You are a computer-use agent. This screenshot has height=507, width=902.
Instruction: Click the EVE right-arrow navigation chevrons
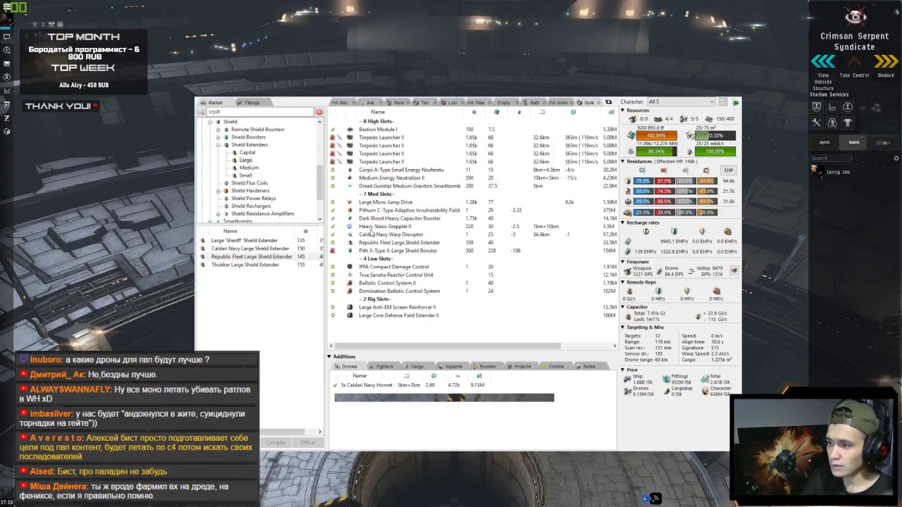pyautogui.click(x=886, y=62)
